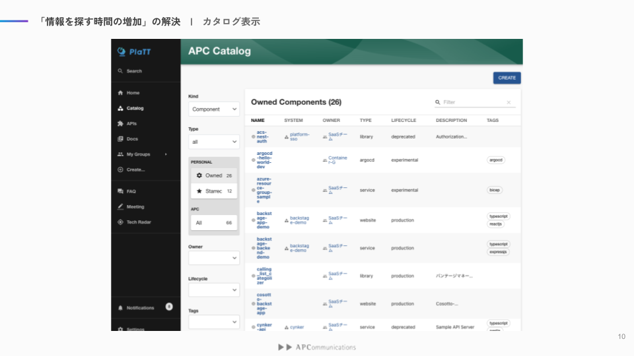Select the All APC filter

214,223
